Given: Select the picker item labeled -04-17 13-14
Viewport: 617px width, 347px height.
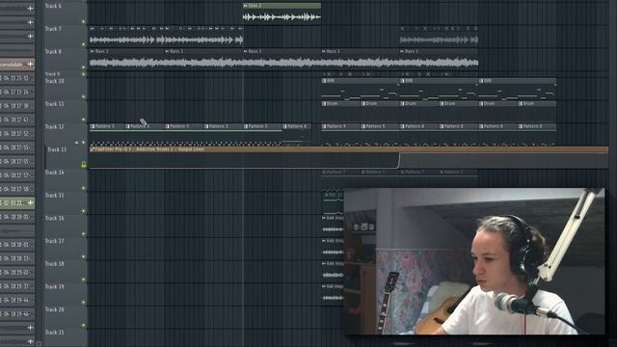Looking at the screenshot, I should tap(17, 92).
